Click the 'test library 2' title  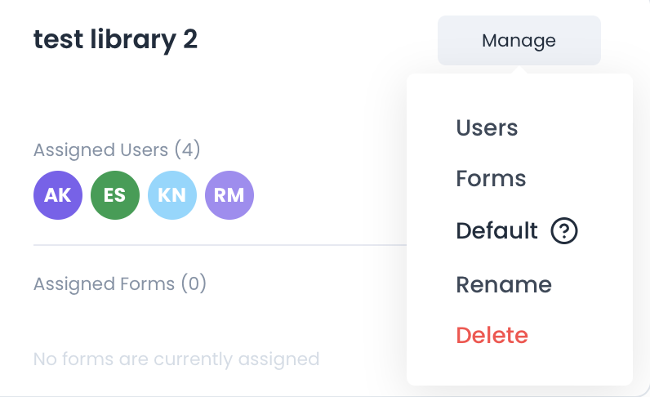click(115, 39)
